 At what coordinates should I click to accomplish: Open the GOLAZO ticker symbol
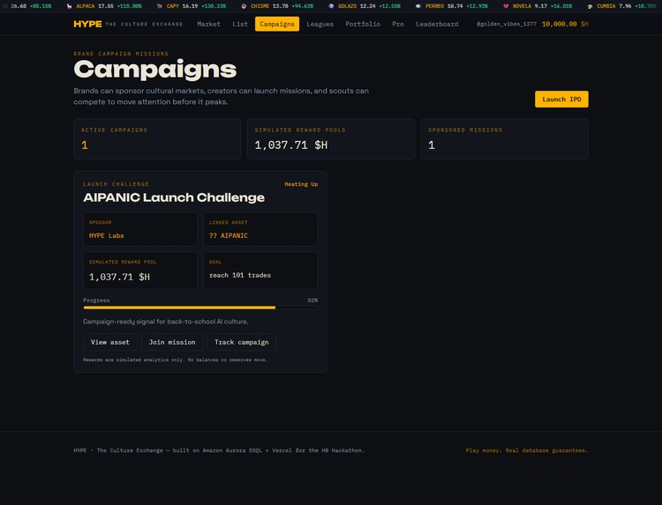click(x=347, y=6)
